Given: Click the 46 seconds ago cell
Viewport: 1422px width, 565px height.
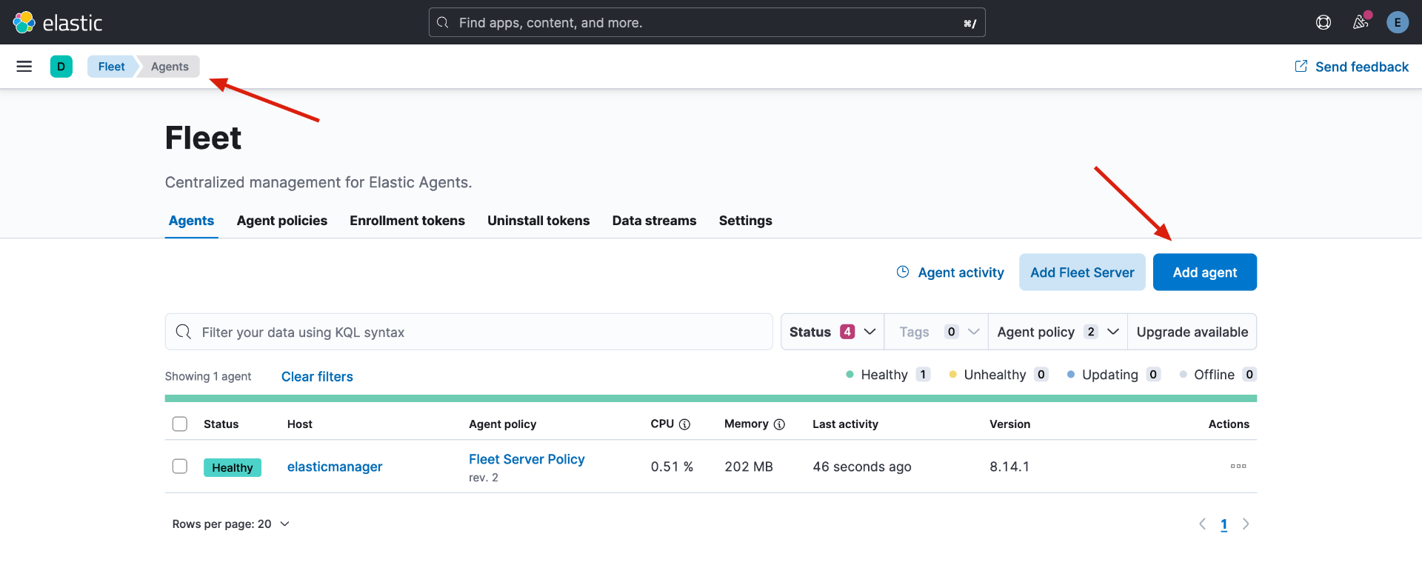Looking at the screenshot, I should coord(862,467).
